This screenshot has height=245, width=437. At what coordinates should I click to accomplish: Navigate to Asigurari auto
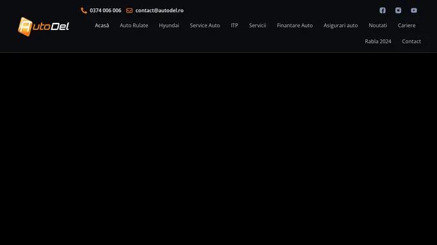340,26
